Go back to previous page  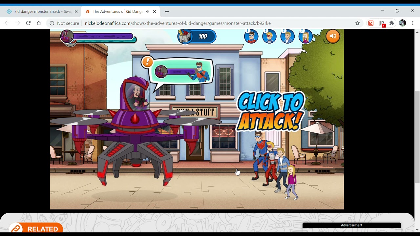7,23
